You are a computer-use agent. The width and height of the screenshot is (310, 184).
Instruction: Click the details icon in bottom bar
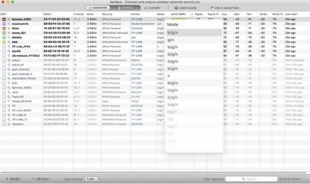(x=34, y=179)
